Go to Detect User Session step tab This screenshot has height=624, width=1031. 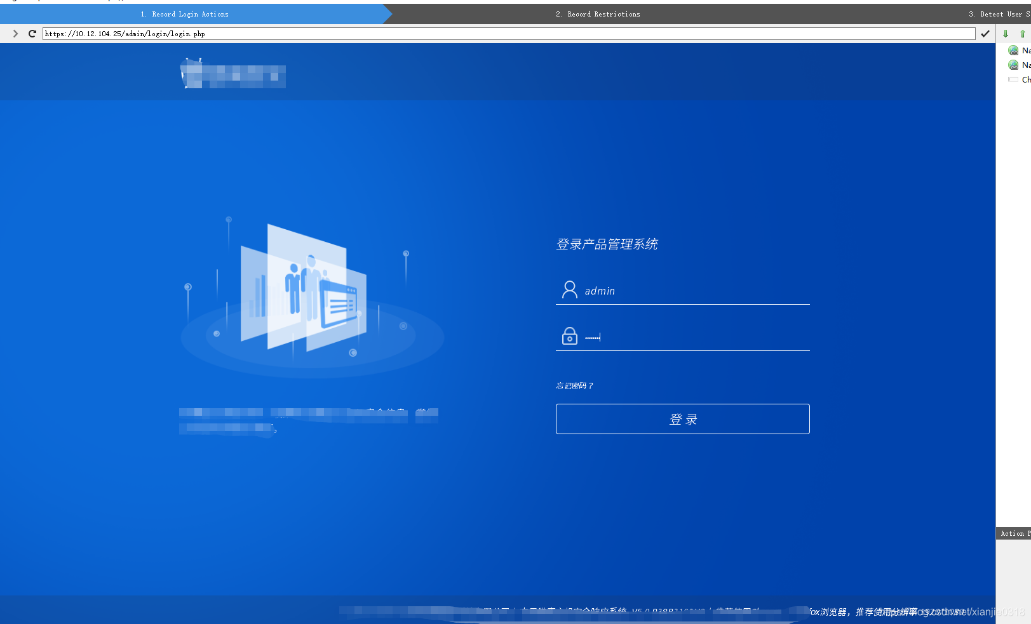point(999,14)
